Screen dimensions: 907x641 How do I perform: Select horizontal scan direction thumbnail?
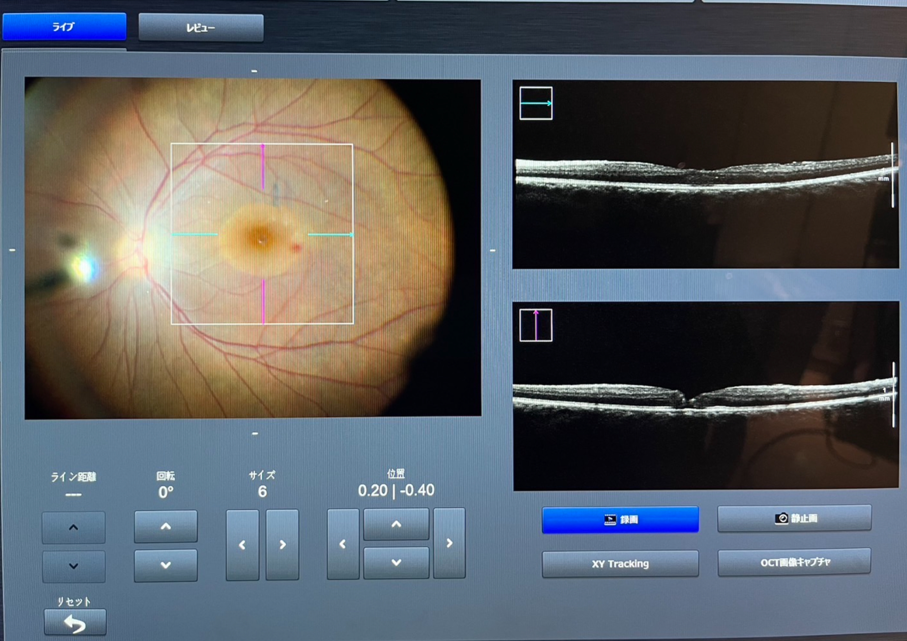click(536, 103)
